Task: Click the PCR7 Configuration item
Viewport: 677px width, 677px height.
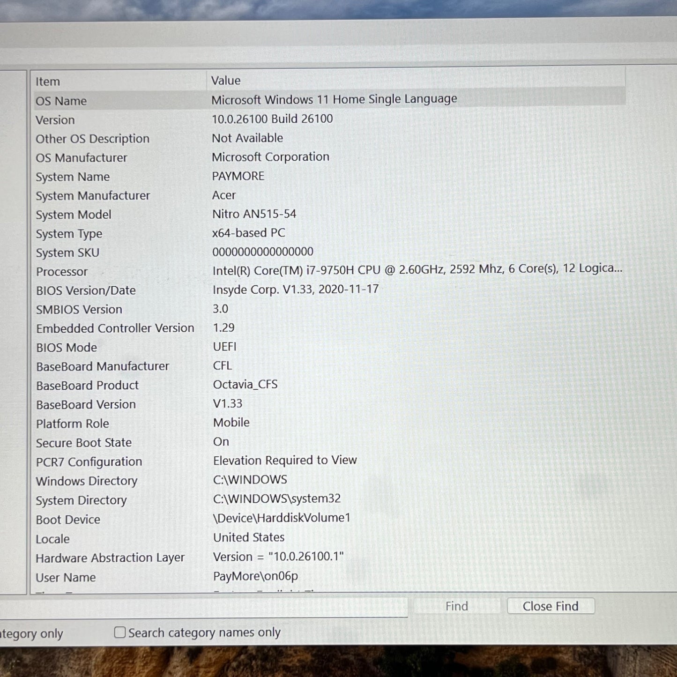Action: [89, 462]
